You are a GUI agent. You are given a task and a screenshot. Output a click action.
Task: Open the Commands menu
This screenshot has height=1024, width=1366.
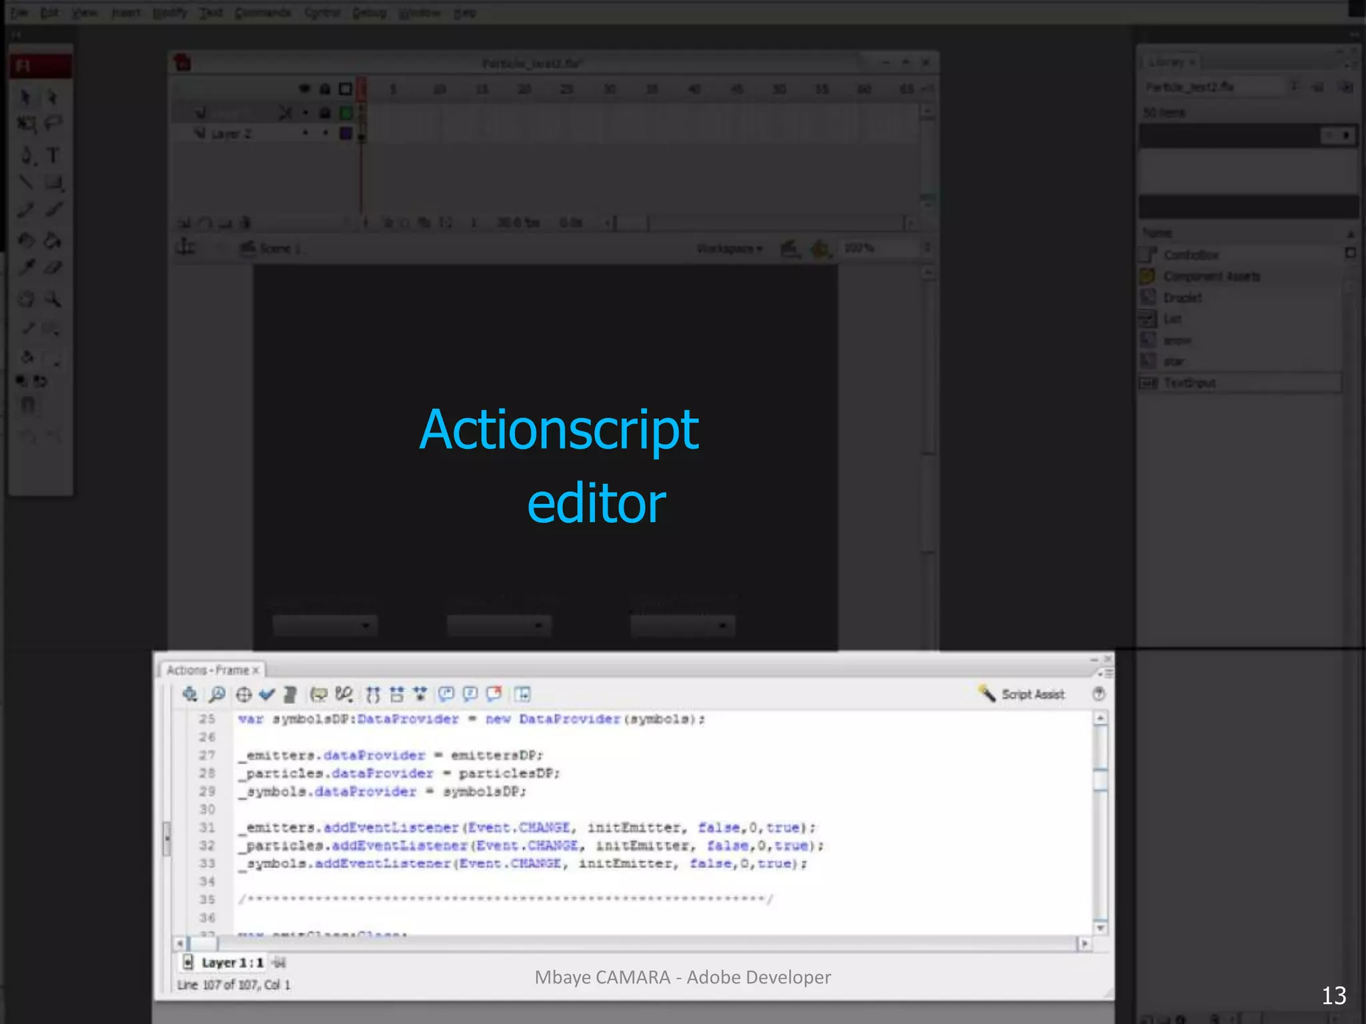click(262, 13)
